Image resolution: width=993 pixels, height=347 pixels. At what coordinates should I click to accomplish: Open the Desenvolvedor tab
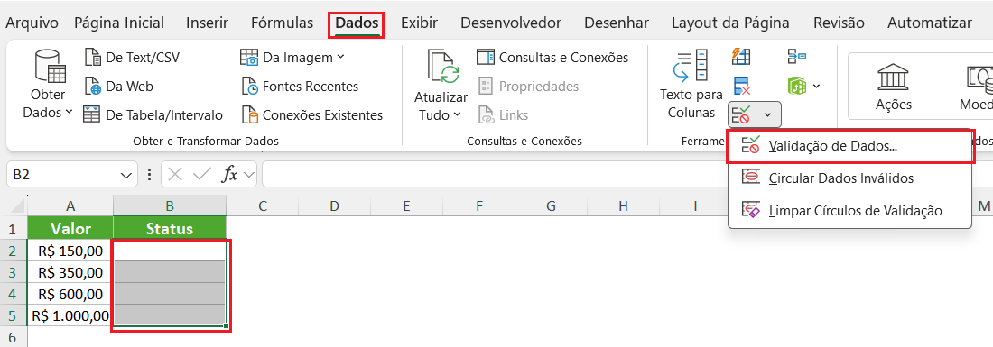[510, 23]
